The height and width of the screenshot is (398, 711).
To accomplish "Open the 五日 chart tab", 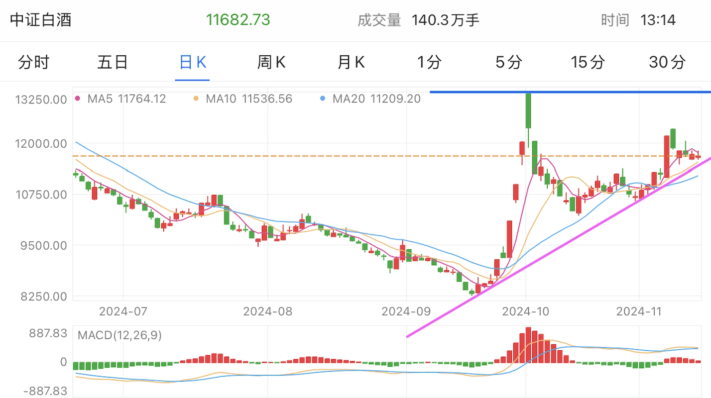I will pyautogui.click(x=113, y=62).
